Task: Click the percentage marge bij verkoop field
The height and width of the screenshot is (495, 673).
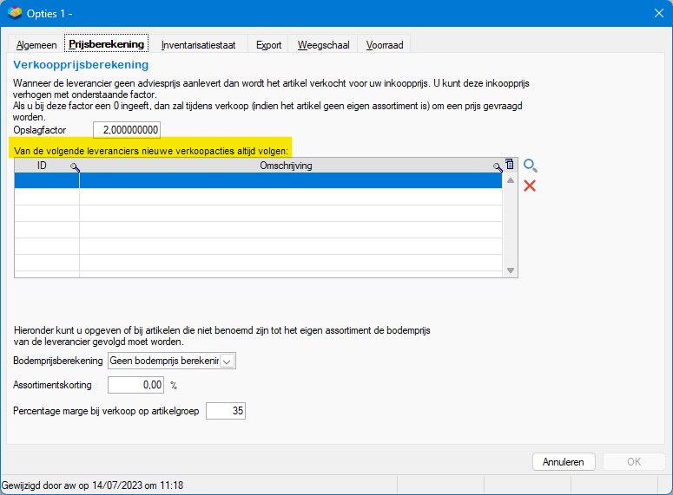Action: click(x=226, y=411)
